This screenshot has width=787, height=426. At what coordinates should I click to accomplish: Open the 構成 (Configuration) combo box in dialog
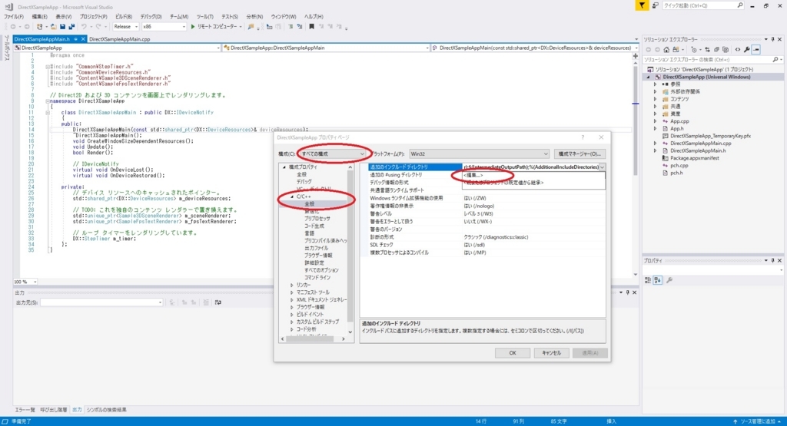tap(334, 154)
